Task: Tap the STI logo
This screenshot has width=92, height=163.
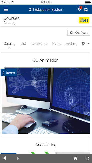Action: (84, 20)
